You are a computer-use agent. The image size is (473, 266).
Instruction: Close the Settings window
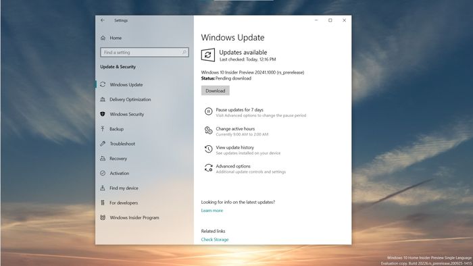[344, 20]
